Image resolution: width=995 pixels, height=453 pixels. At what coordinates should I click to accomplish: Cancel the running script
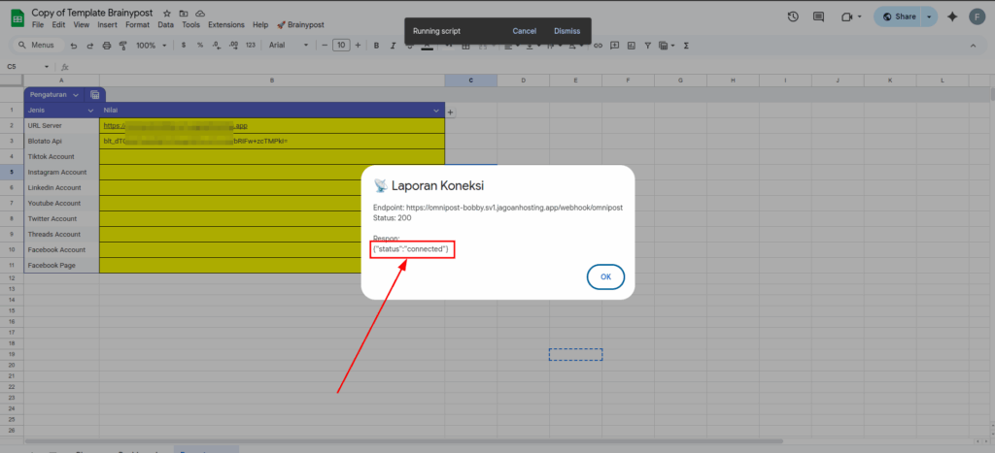pos(525,31)
